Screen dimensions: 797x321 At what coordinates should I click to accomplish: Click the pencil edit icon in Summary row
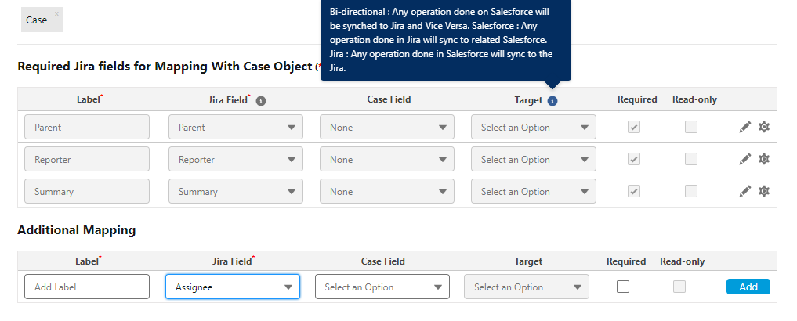(x=744, y=191)
